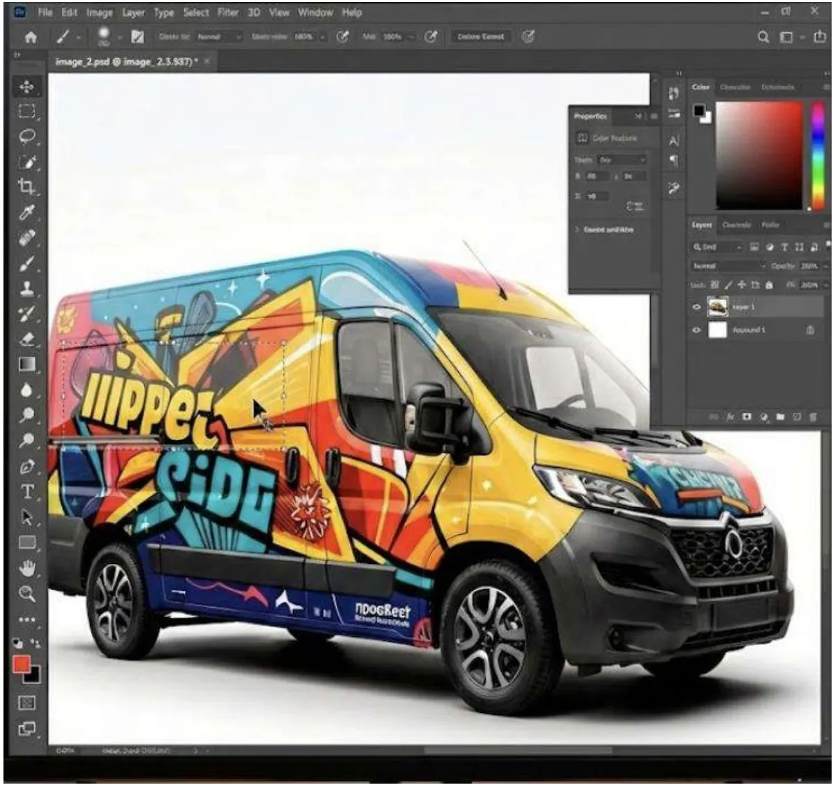Viewport: 833px width, 785px height.
Task: Toggle lock position cross-arrows icon
Action: pos(742,285)
